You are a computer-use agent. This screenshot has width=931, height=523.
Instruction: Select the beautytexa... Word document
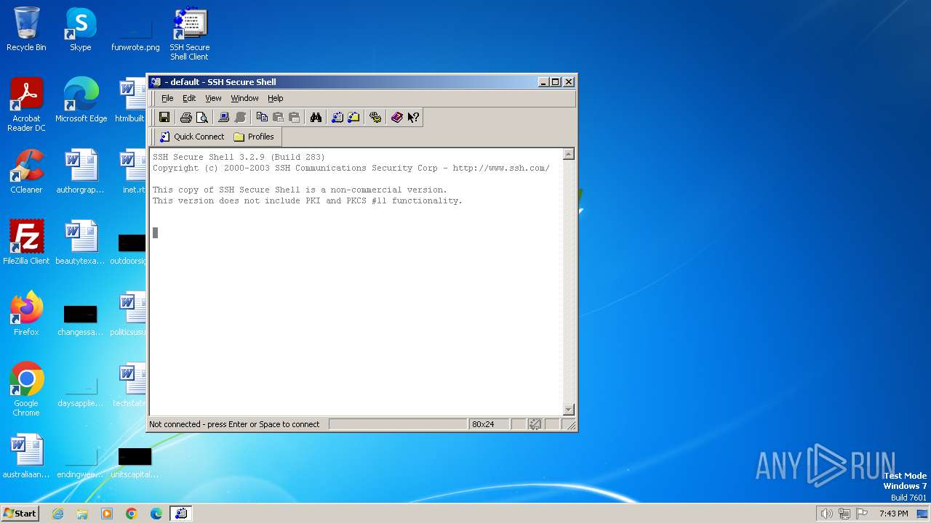81,243
